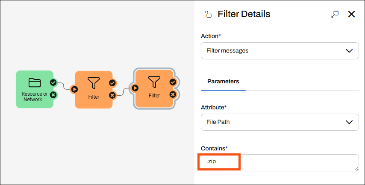The width and height of the screenshot is (365, 185).
Task: Click the first Filter node's failure X port
Action: coord(112,95)
